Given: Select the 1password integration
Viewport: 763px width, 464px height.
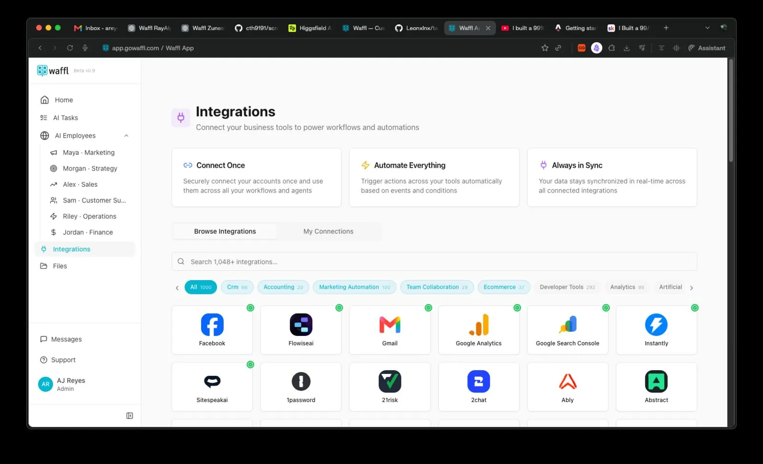Looking at the screenshot, I should point(301,387).
